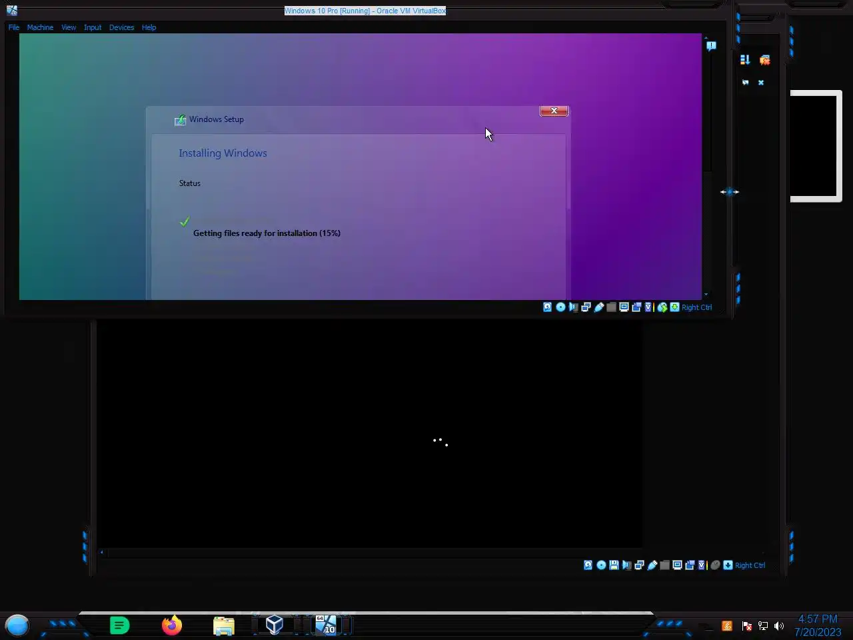
Task: Open the notification center speech bubble icon
Action: pyautogui.click(x=711, y=46)
